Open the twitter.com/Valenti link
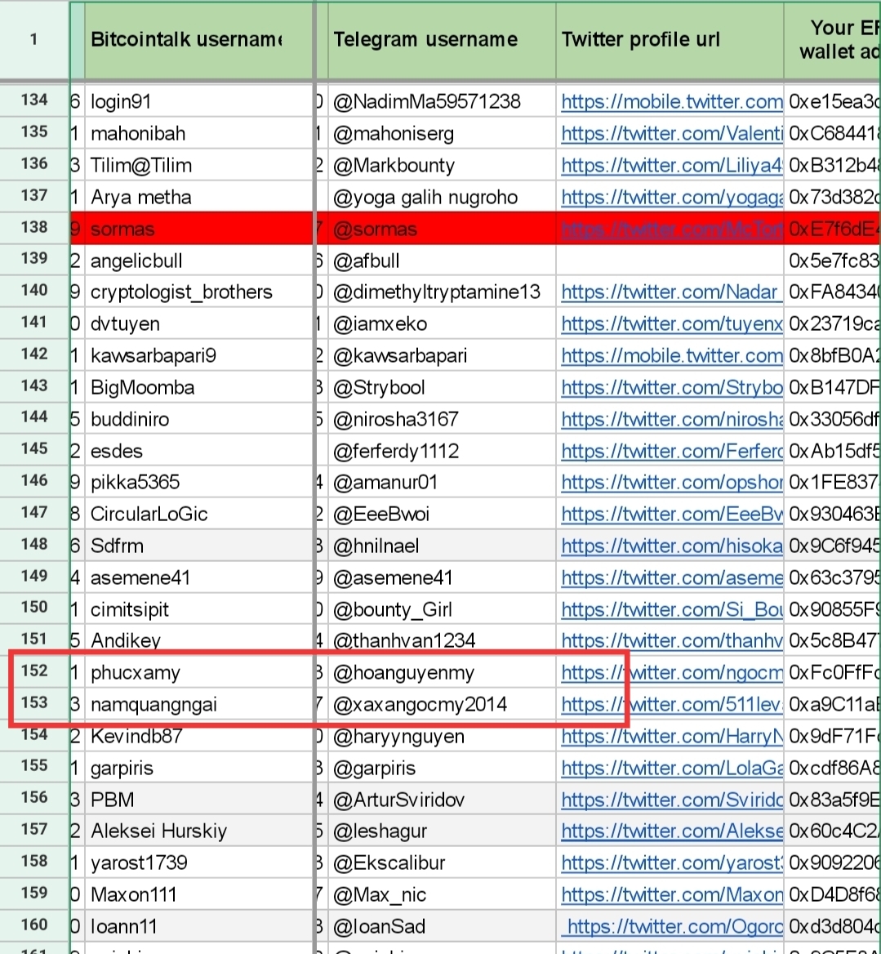The height and width of the screenshot is (954, 881). (672, 133)
